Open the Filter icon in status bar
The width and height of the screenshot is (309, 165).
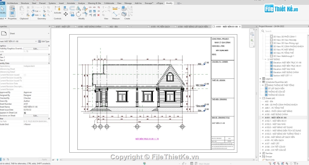pos(295,163)
